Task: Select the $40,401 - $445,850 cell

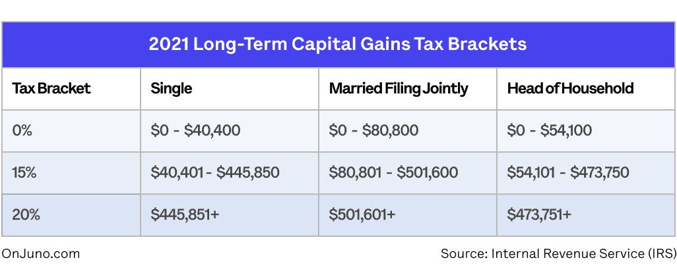Action: tap(215, 172)
